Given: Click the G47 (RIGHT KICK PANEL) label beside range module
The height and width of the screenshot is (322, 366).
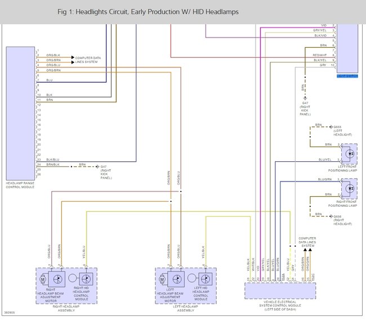Looking at the screenshot, I should [x=106, y=172].
